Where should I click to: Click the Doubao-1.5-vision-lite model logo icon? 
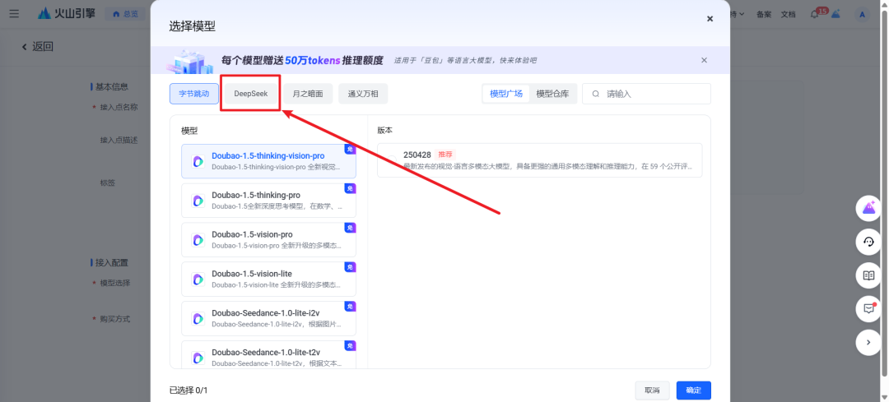(198, 280)
